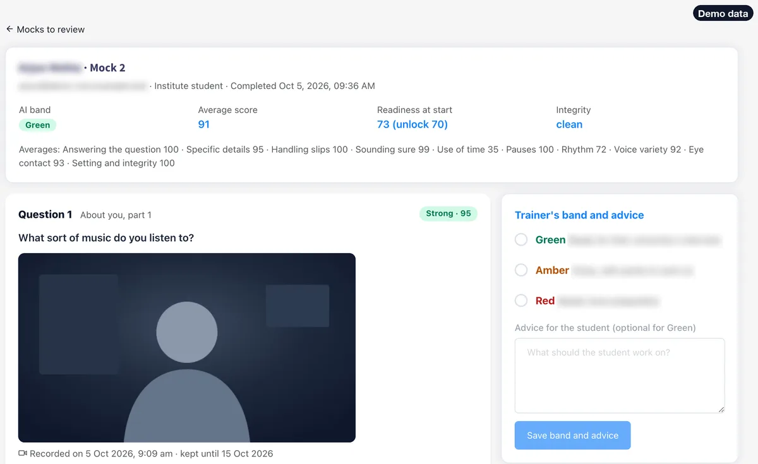
Task: Click the back arrow icon near Mocks
Action: (x=9, y=30)
